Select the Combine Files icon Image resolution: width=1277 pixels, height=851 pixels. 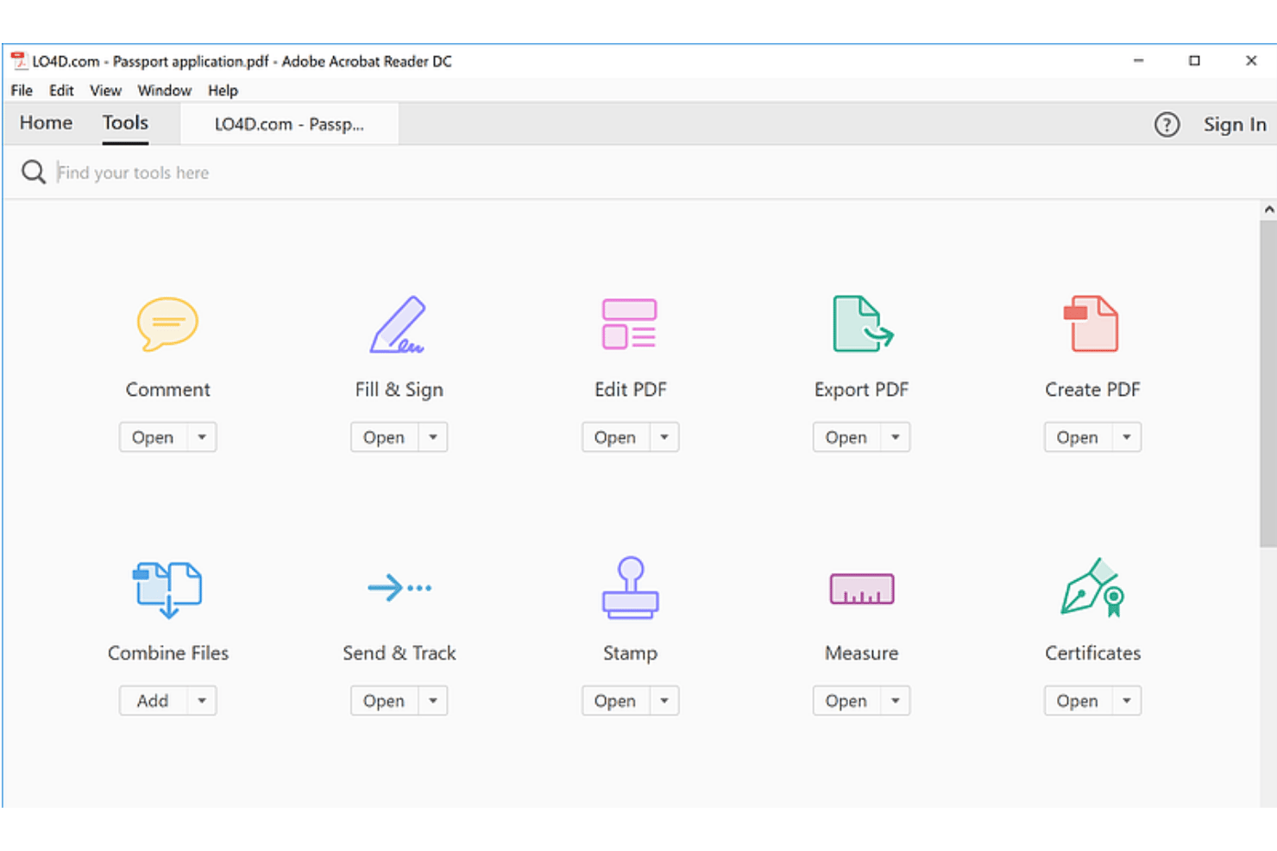167,590
